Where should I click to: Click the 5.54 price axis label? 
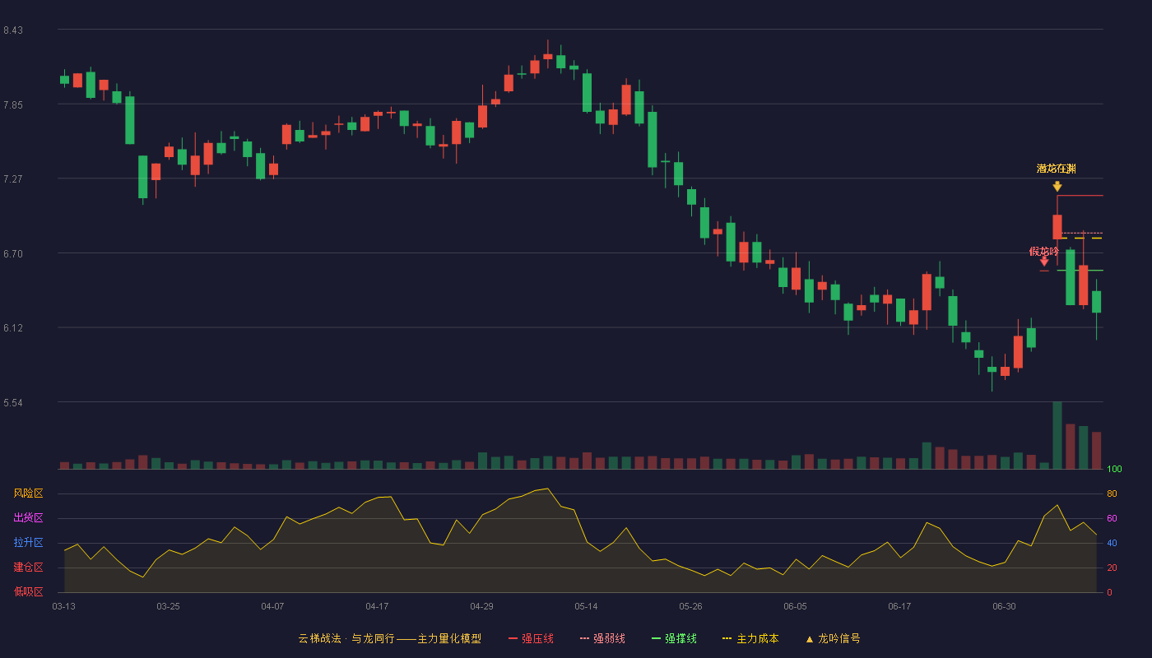click(x=13, y=403)
